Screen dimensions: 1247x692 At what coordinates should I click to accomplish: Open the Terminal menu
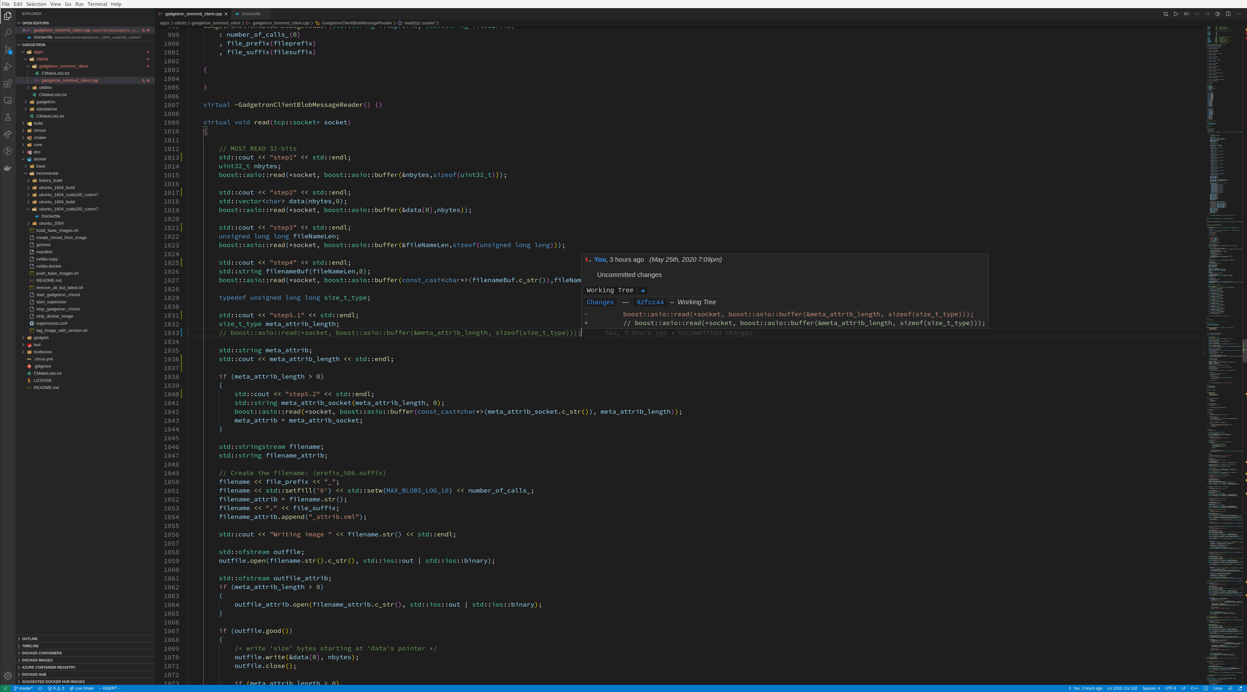[x=97, y=4]
